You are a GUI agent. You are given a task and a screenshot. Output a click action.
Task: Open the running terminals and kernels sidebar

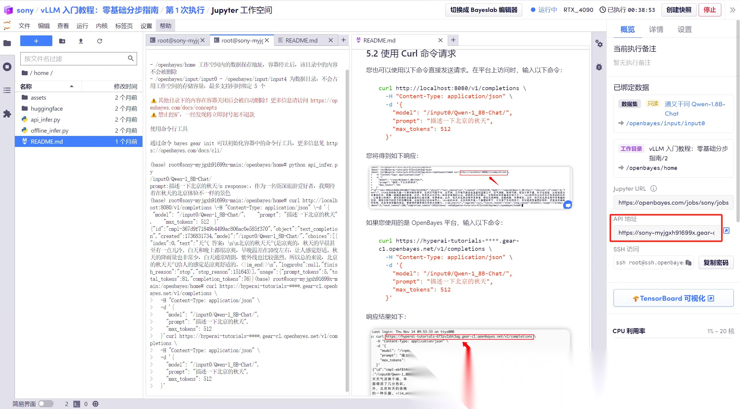coord(7,67)
